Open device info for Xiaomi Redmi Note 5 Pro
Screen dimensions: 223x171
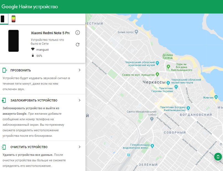77,33
